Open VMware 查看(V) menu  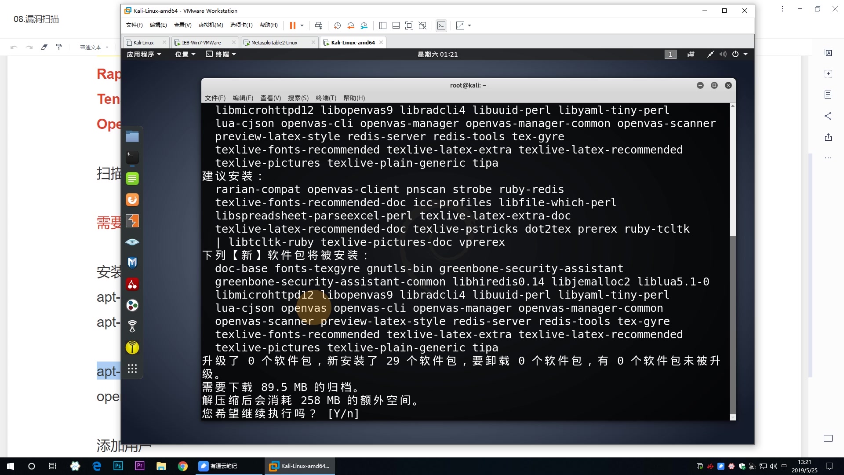[182, 25]
